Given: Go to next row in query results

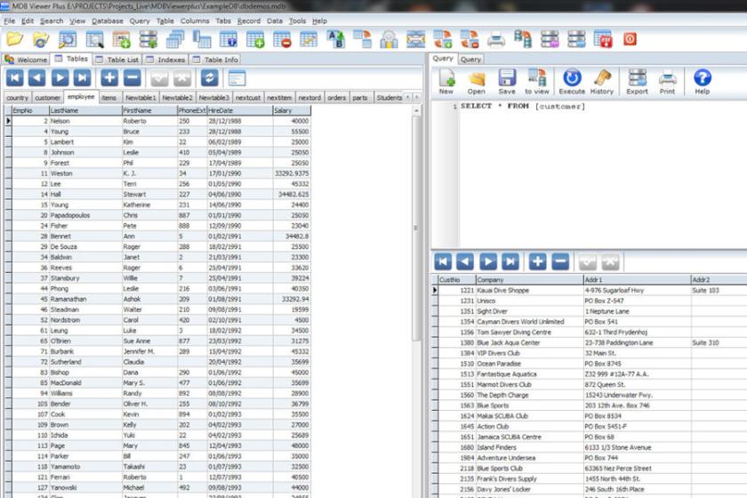Looking at the screenshot, I should [x=488, y=261].
